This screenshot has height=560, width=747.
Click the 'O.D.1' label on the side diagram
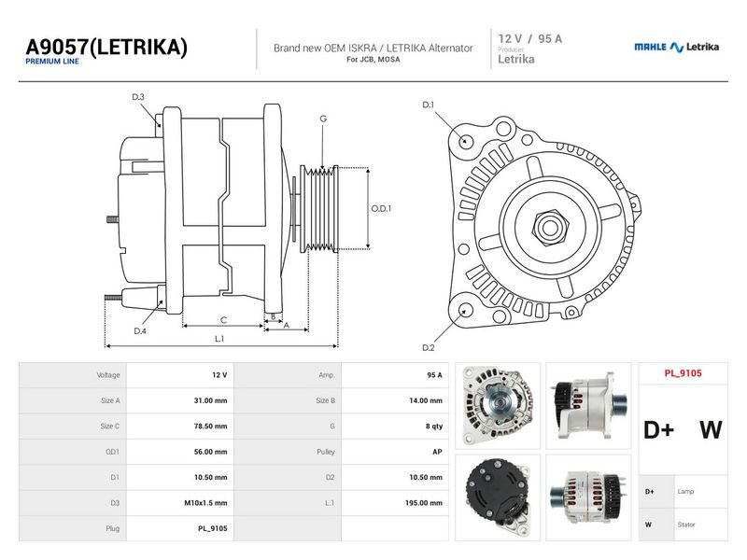coord(381,208)
